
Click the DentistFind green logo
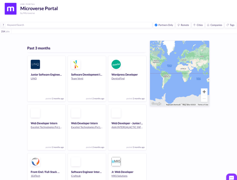pyautogui.click(x=116, y=64)
